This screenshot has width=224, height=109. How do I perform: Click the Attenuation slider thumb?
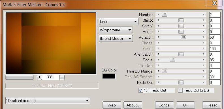[x=181, y=54]
